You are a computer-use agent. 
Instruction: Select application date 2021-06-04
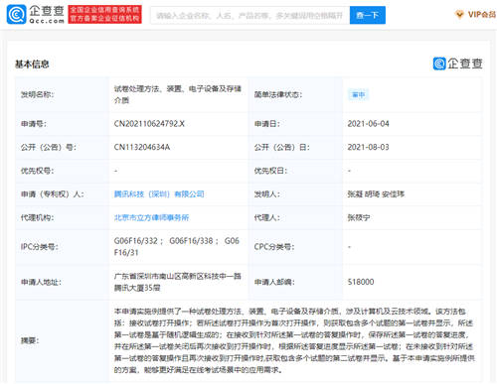coord(368,124)
